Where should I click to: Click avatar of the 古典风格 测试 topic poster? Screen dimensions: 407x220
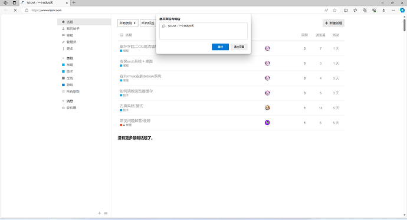coord(267,108)
